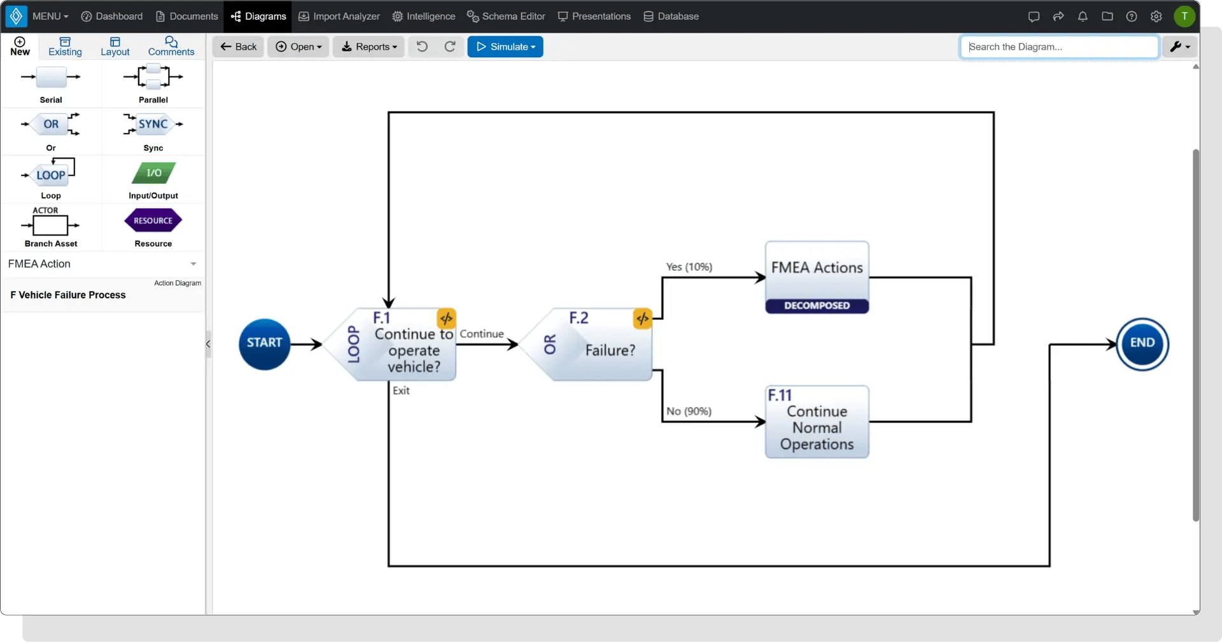Click the green T user avatar
Screen dimensions: 1222x643
[x=1184, y=17]
